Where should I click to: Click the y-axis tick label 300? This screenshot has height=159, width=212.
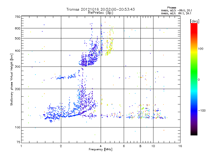point(17,67)
